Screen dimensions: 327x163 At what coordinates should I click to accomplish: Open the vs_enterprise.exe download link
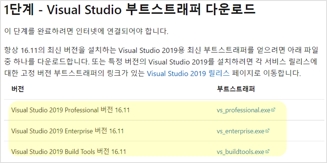coord(241,131)
